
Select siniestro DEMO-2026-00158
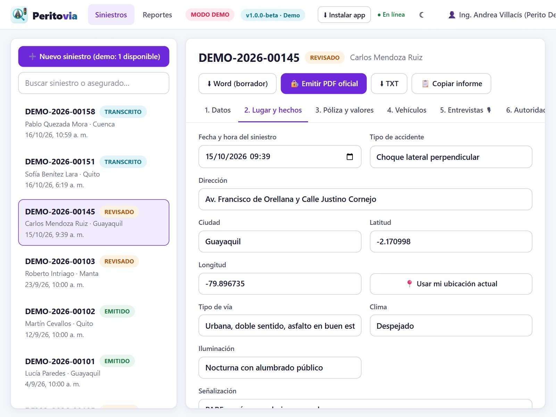click(x=94, y=123)
